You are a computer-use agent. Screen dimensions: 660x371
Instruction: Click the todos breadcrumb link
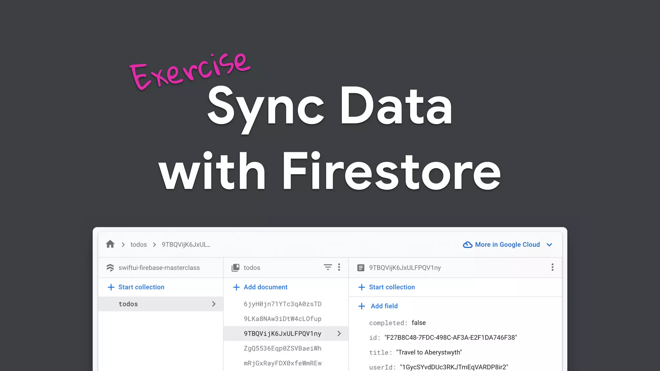pyautogui.click(x=139, y=244)
